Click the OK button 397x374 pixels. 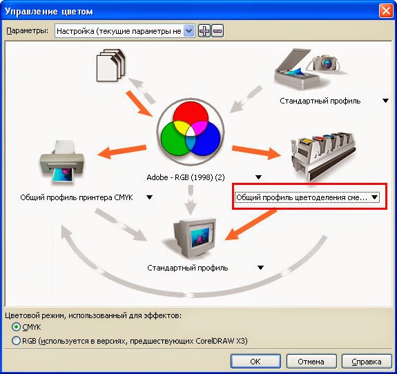click(255, 362)
